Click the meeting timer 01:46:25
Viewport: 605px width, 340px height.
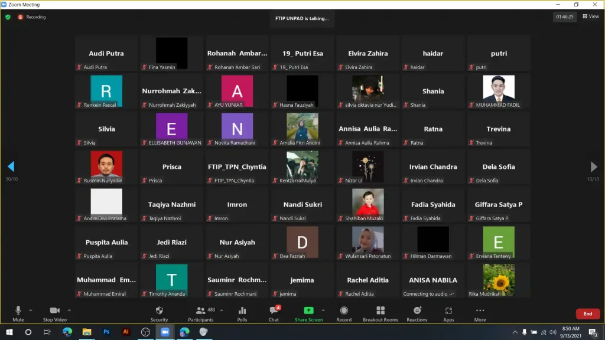(x=564, y=17)
